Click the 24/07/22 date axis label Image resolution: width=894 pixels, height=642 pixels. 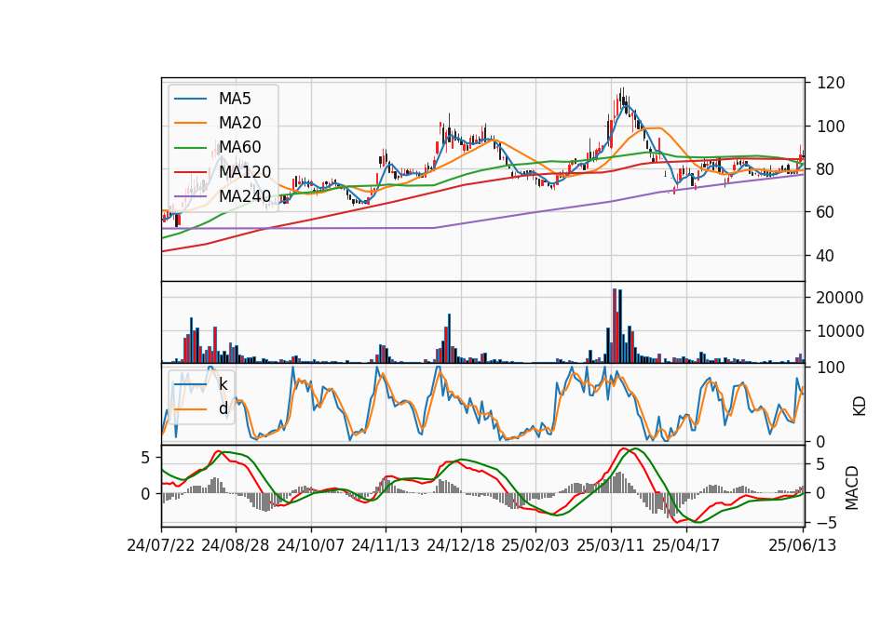[x=161, y=545]
